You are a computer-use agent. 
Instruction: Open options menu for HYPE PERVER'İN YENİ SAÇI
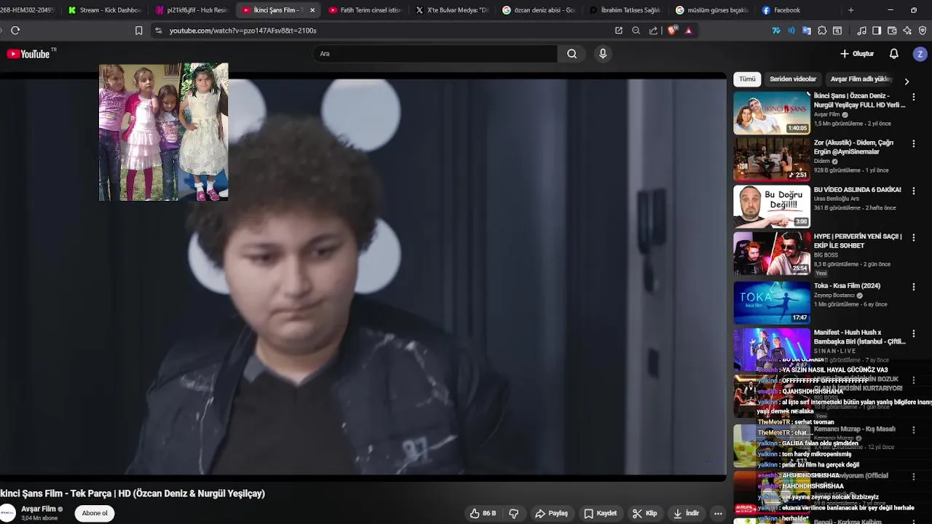point(913,237)
